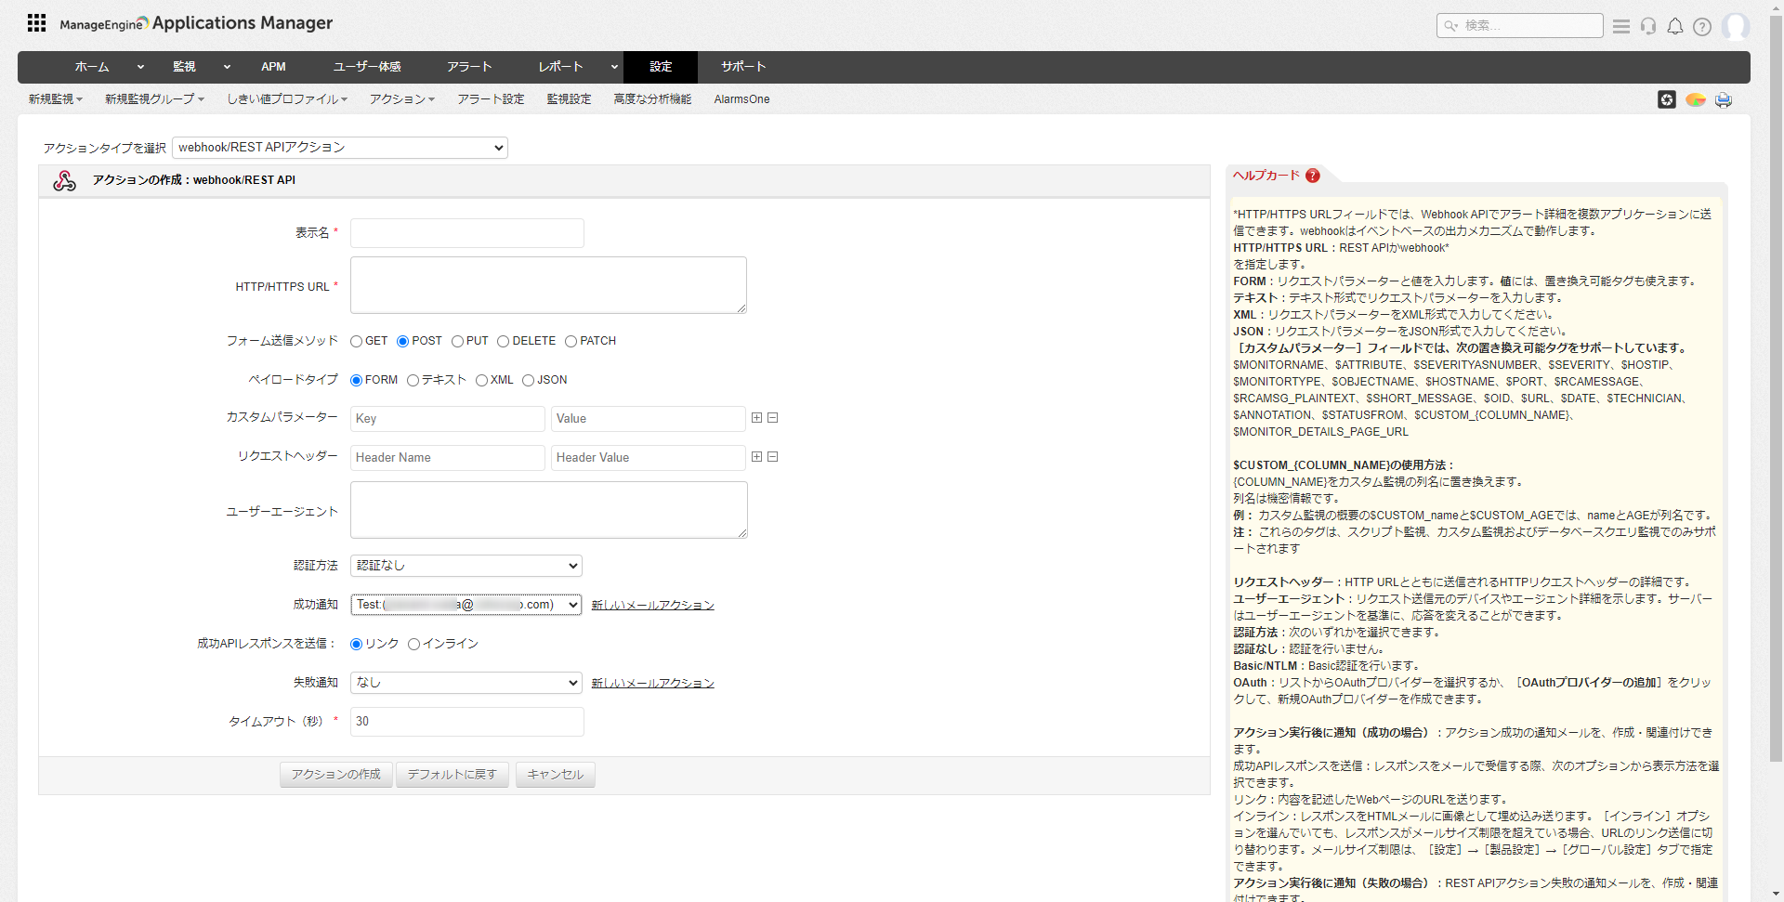
Task: Open the pie chart icon
Action: [x=1696, y=100]
